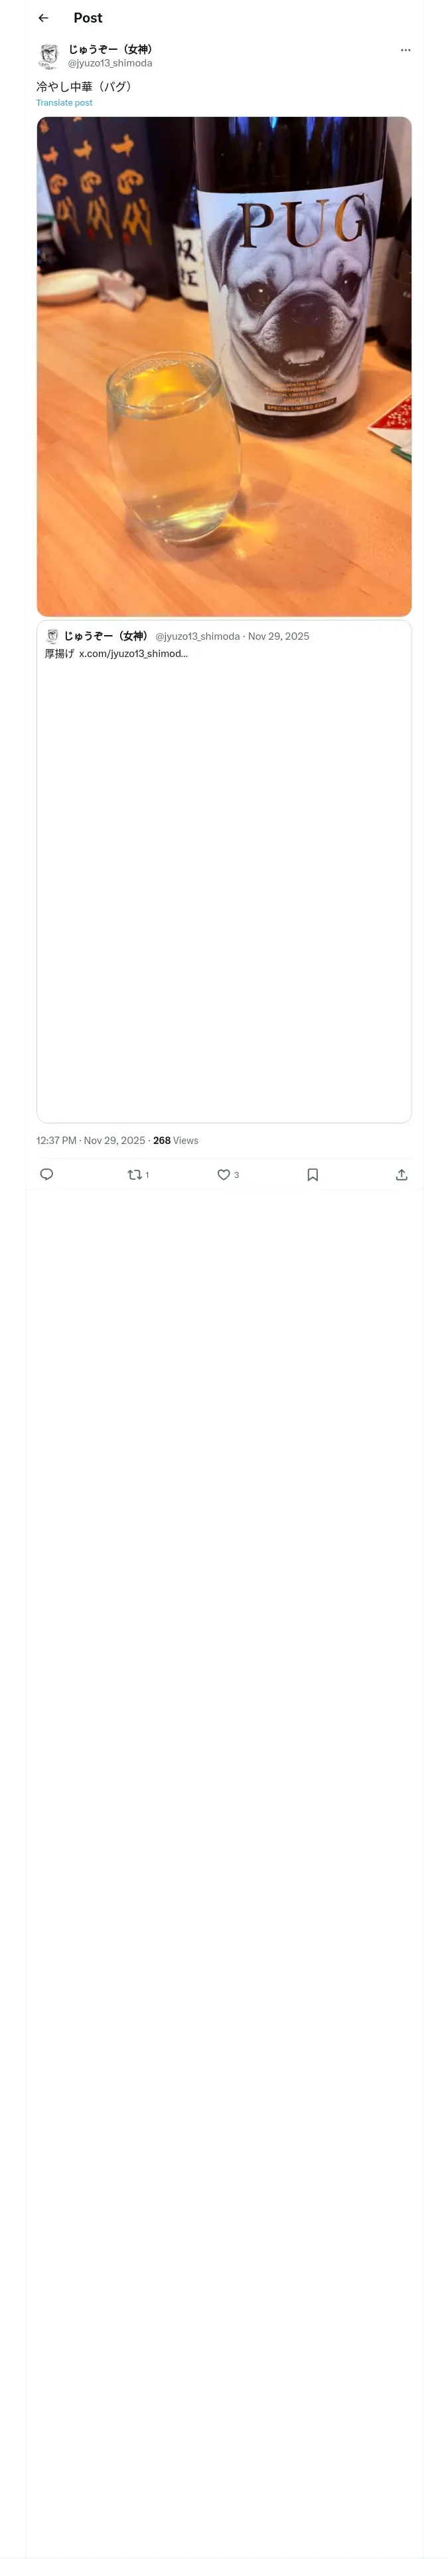Screen dimensions: 448x2559
Task: Click the author's display name じゅうぞー（女神）at top
Action: [110, 48]
